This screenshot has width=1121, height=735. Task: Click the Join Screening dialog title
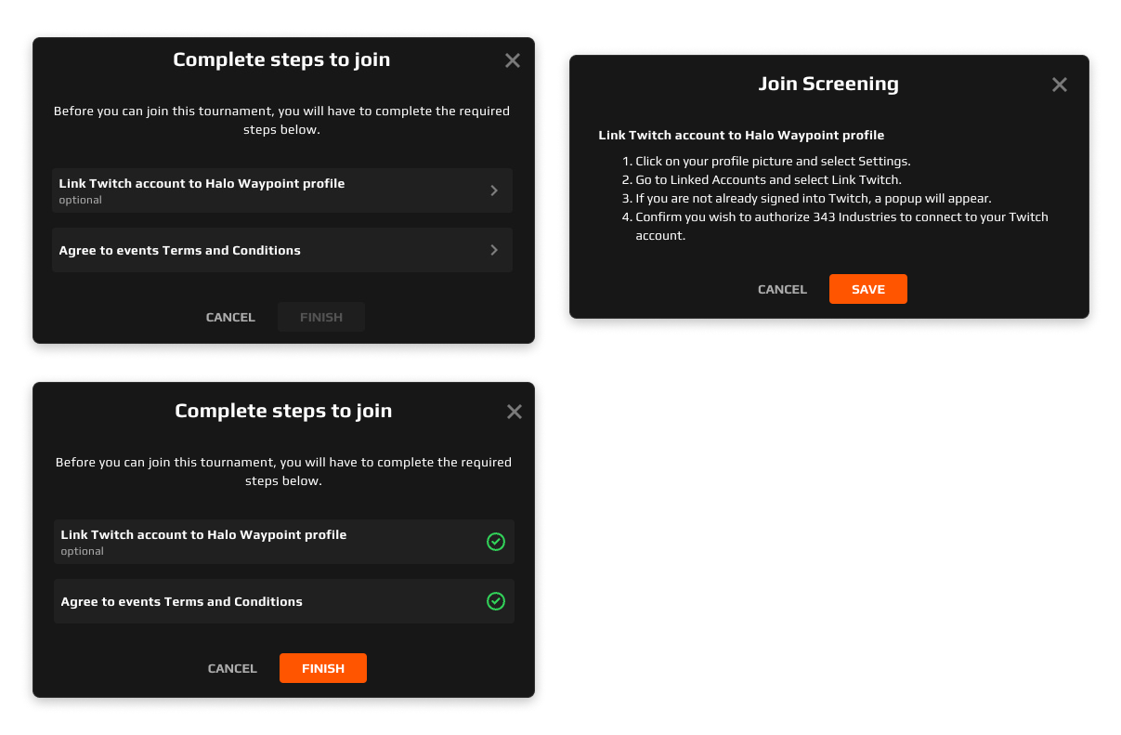828,84
